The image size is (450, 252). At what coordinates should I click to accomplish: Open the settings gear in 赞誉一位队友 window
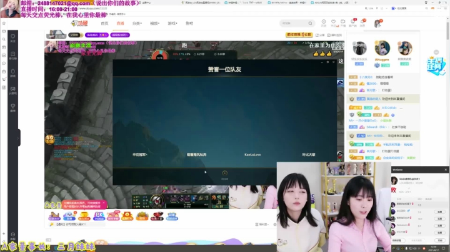pos(327,62)
